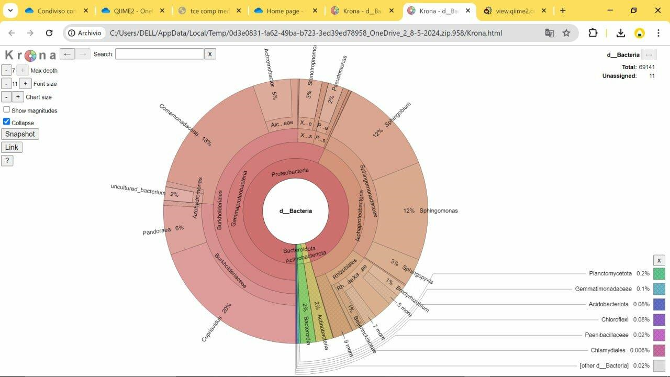Screen dimensions: 670x377
Task: Open the Chrome profile menu
Action: [x=640, y=33]
